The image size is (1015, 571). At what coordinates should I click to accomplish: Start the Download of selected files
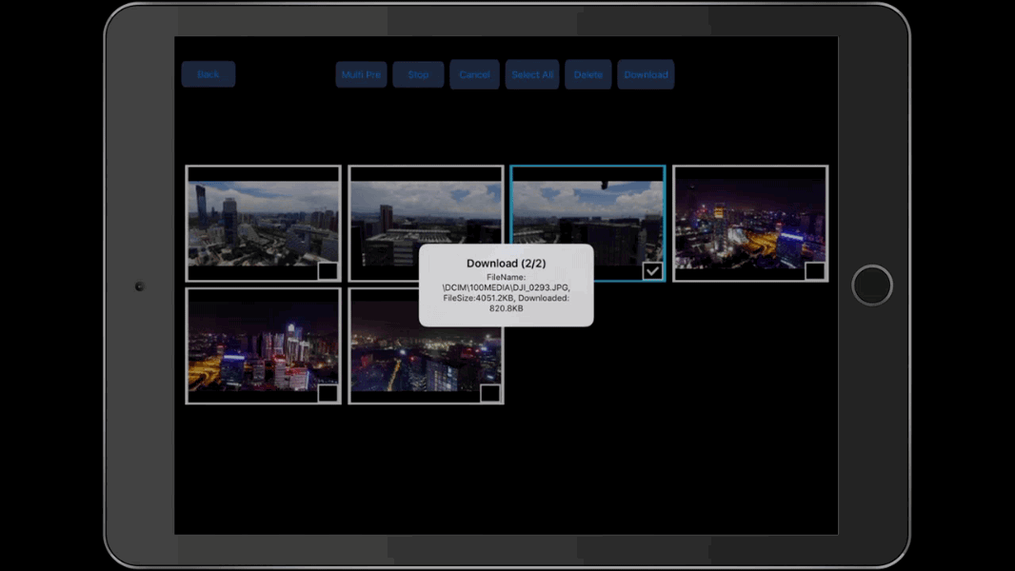click(x=646, y=74)
